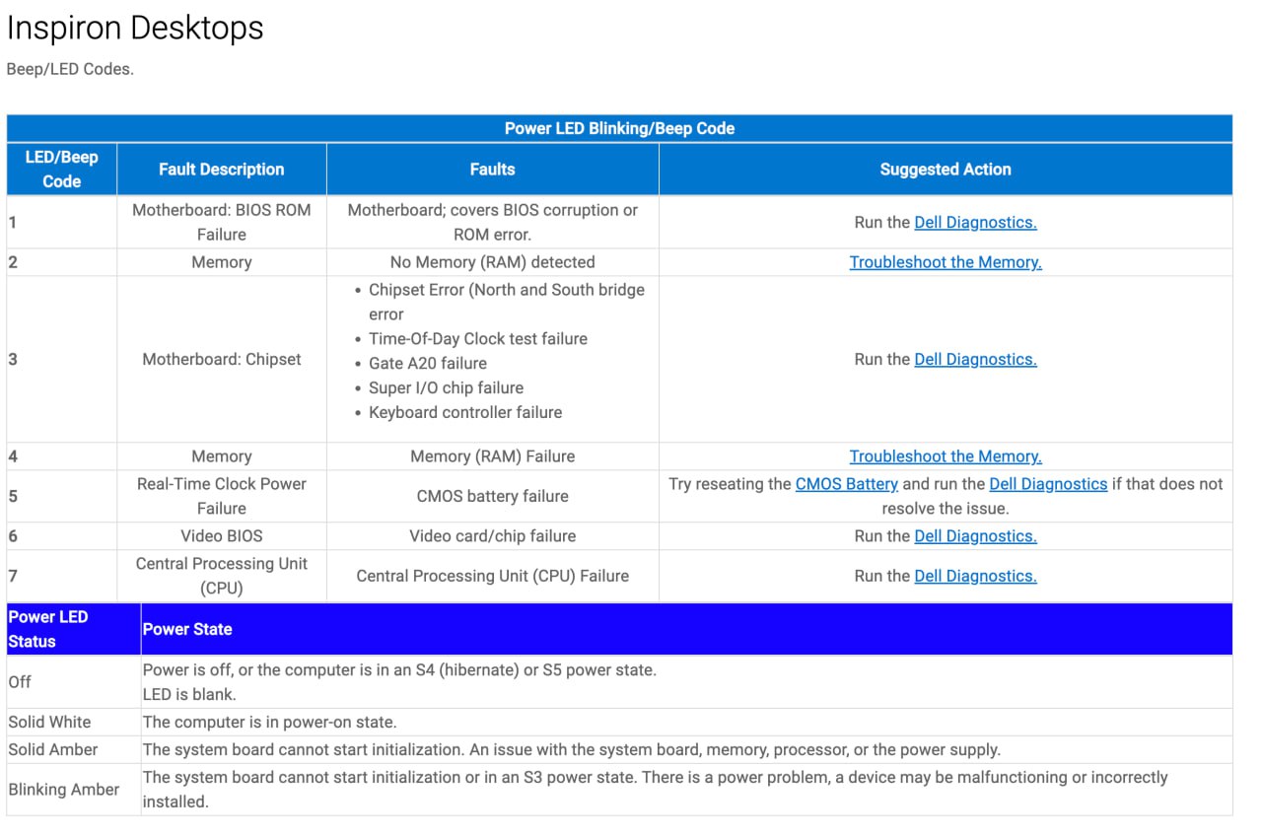Click the Inspiron Desktops heading
The width and height of the screenshot is (1262, 837).
point(135,28)
